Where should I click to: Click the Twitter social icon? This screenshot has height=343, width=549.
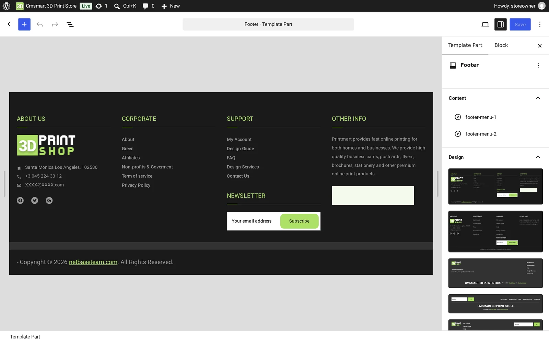pos(35,201)
